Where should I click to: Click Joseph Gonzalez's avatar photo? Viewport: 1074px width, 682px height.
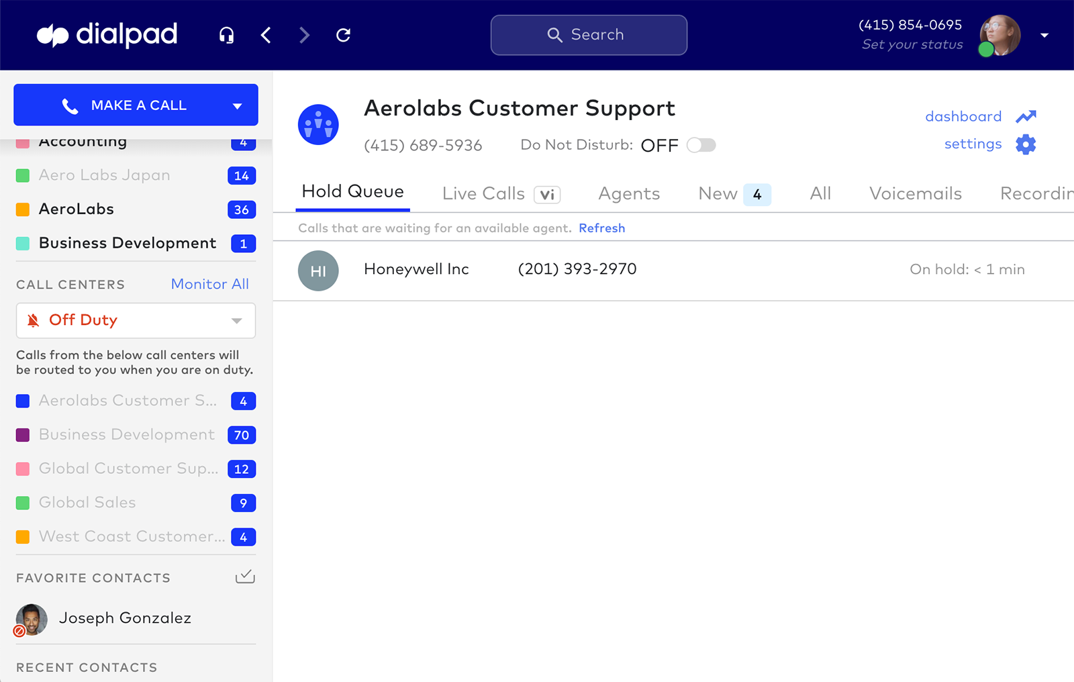point(32,620)
